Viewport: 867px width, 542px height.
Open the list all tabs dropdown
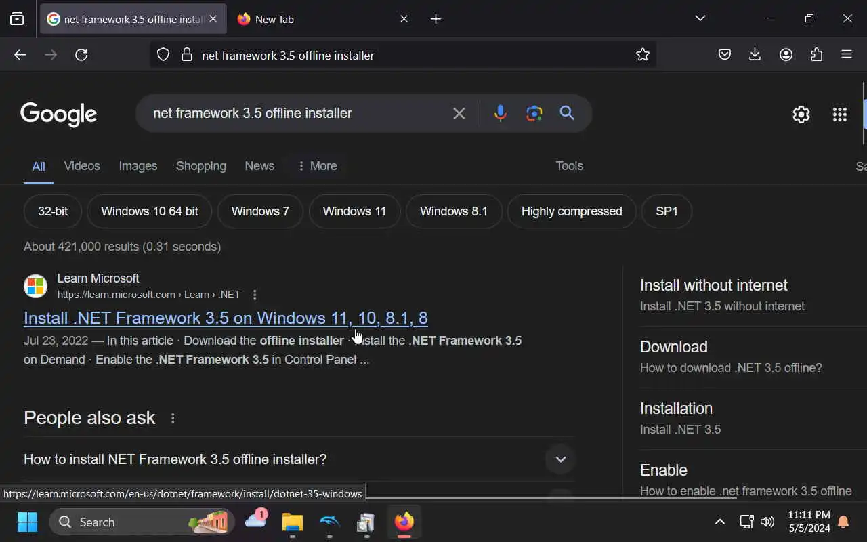coord(700,18)
